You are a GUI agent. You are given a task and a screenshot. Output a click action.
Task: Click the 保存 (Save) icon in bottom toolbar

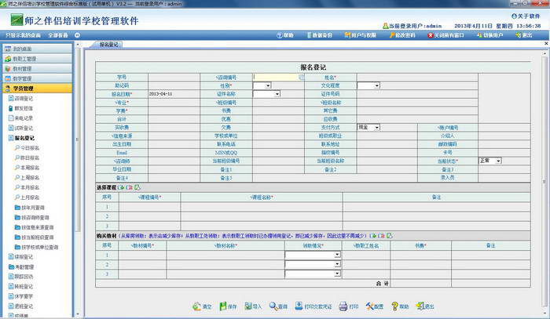click(225, 306)
